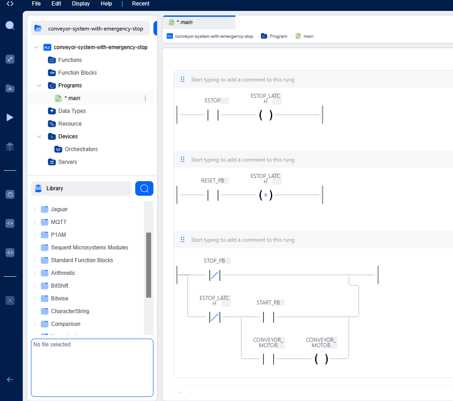
Task: Expand the BitShift library folder
Action: click(35, 286)
